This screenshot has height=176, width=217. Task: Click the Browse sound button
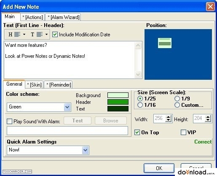pos(111,121)
